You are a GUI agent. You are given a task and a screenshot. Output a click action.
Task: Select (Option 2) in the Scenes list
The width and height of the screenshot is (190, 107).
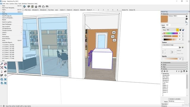coord(165,87)
